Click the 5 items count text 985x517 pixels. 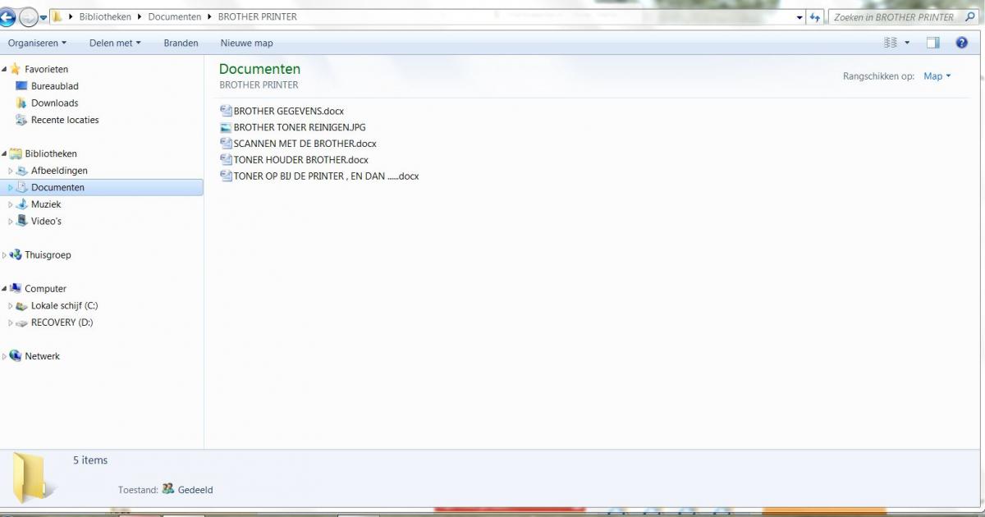pos(90,460)
